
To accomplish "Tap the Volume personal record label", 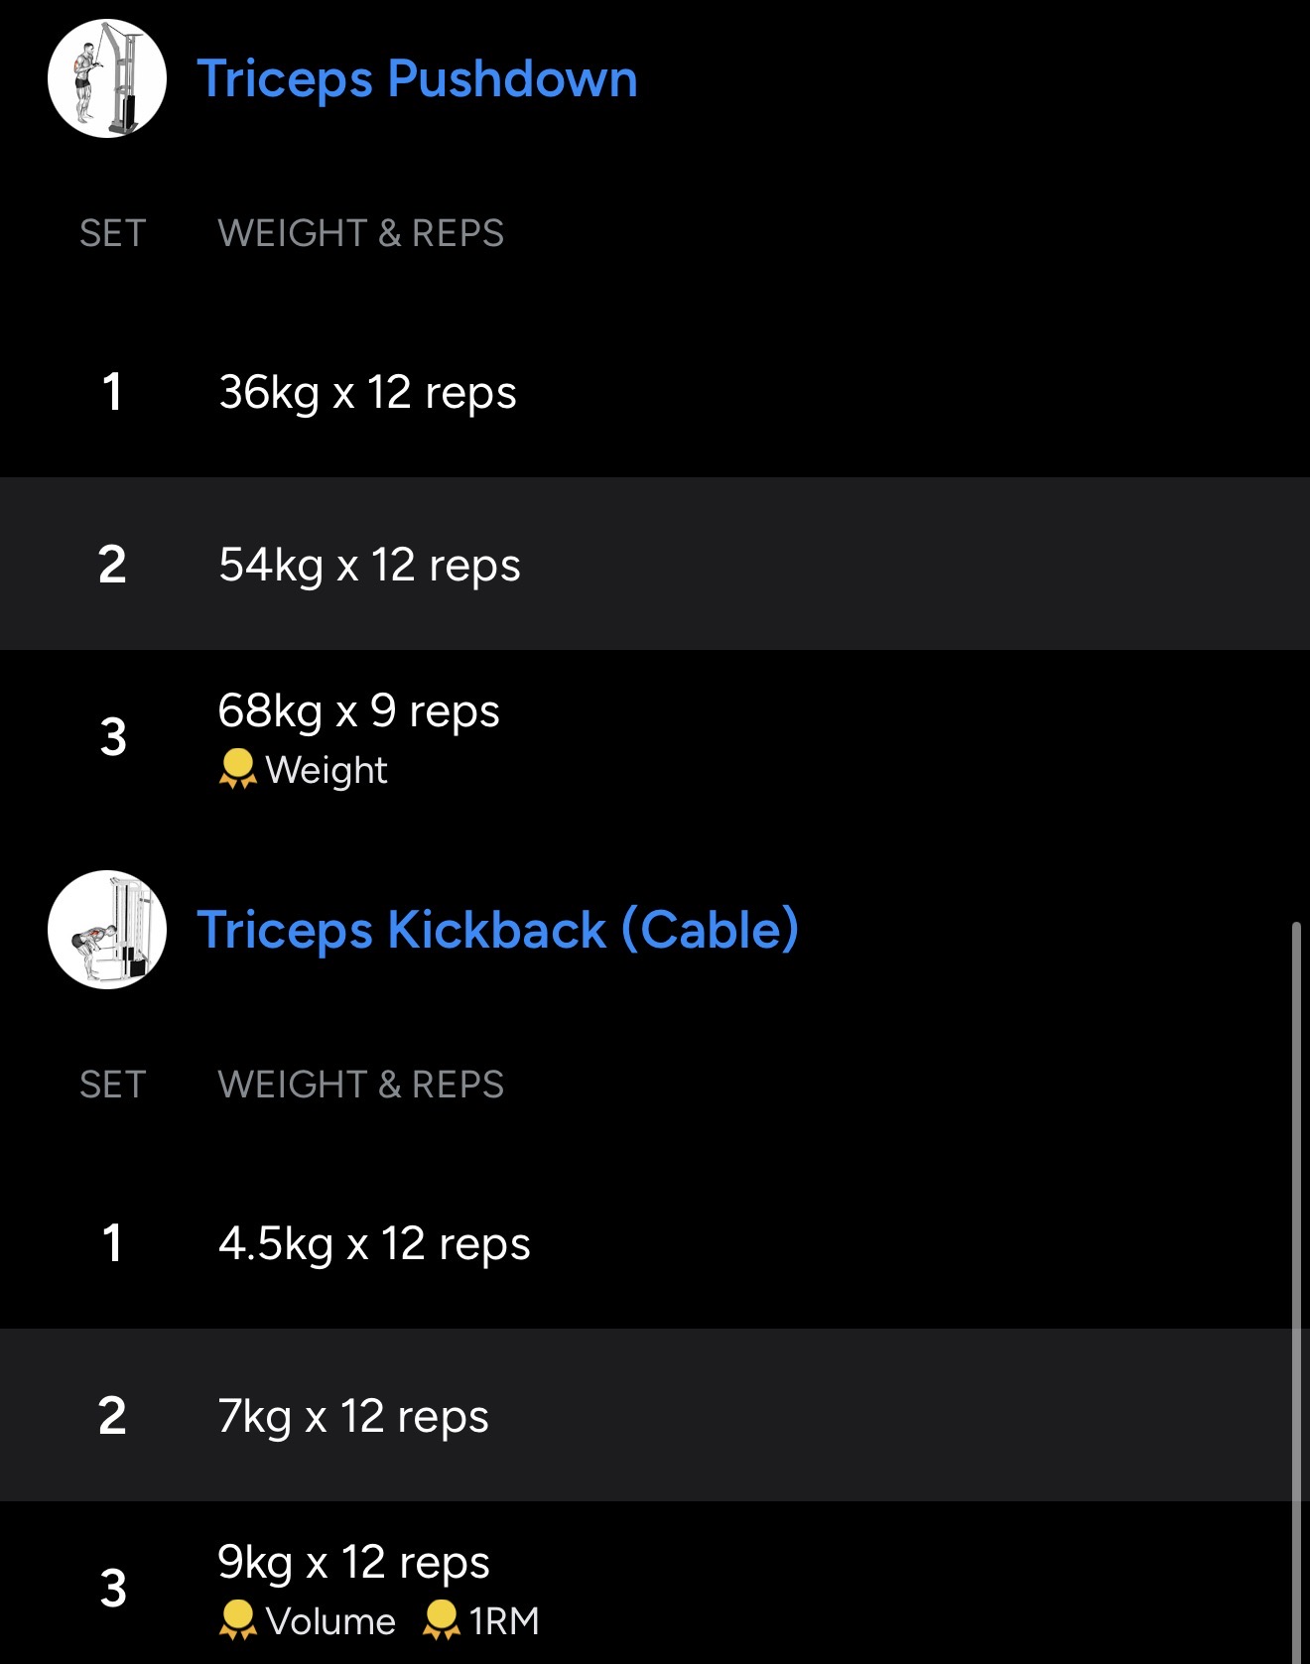I will point(330,1621).
